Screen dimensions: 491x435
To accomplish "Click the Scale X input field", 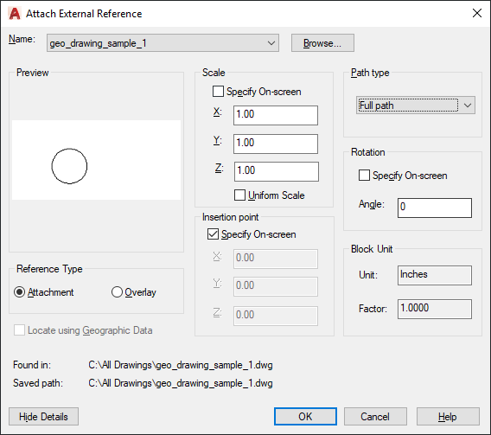I will pos(276,115).
